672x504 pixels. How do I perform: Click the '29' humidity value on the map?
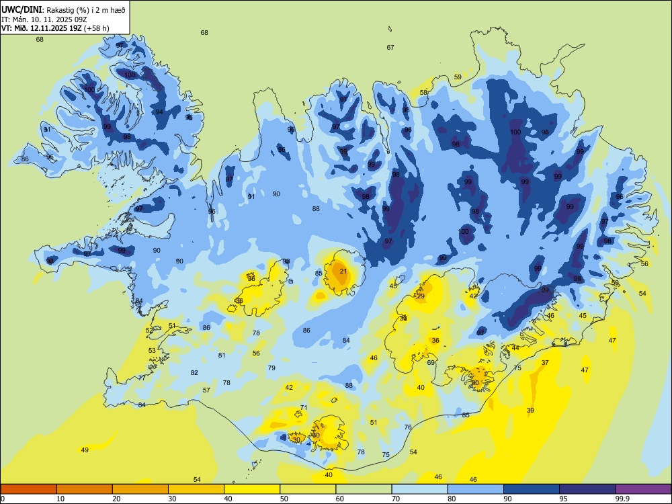pyautogui.click(x=421, y=296)
